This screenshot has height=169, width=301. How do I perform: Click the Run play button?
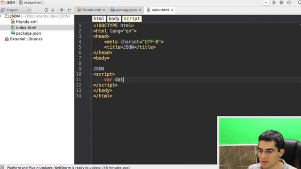pyautogui.click(x=274, y=2)
